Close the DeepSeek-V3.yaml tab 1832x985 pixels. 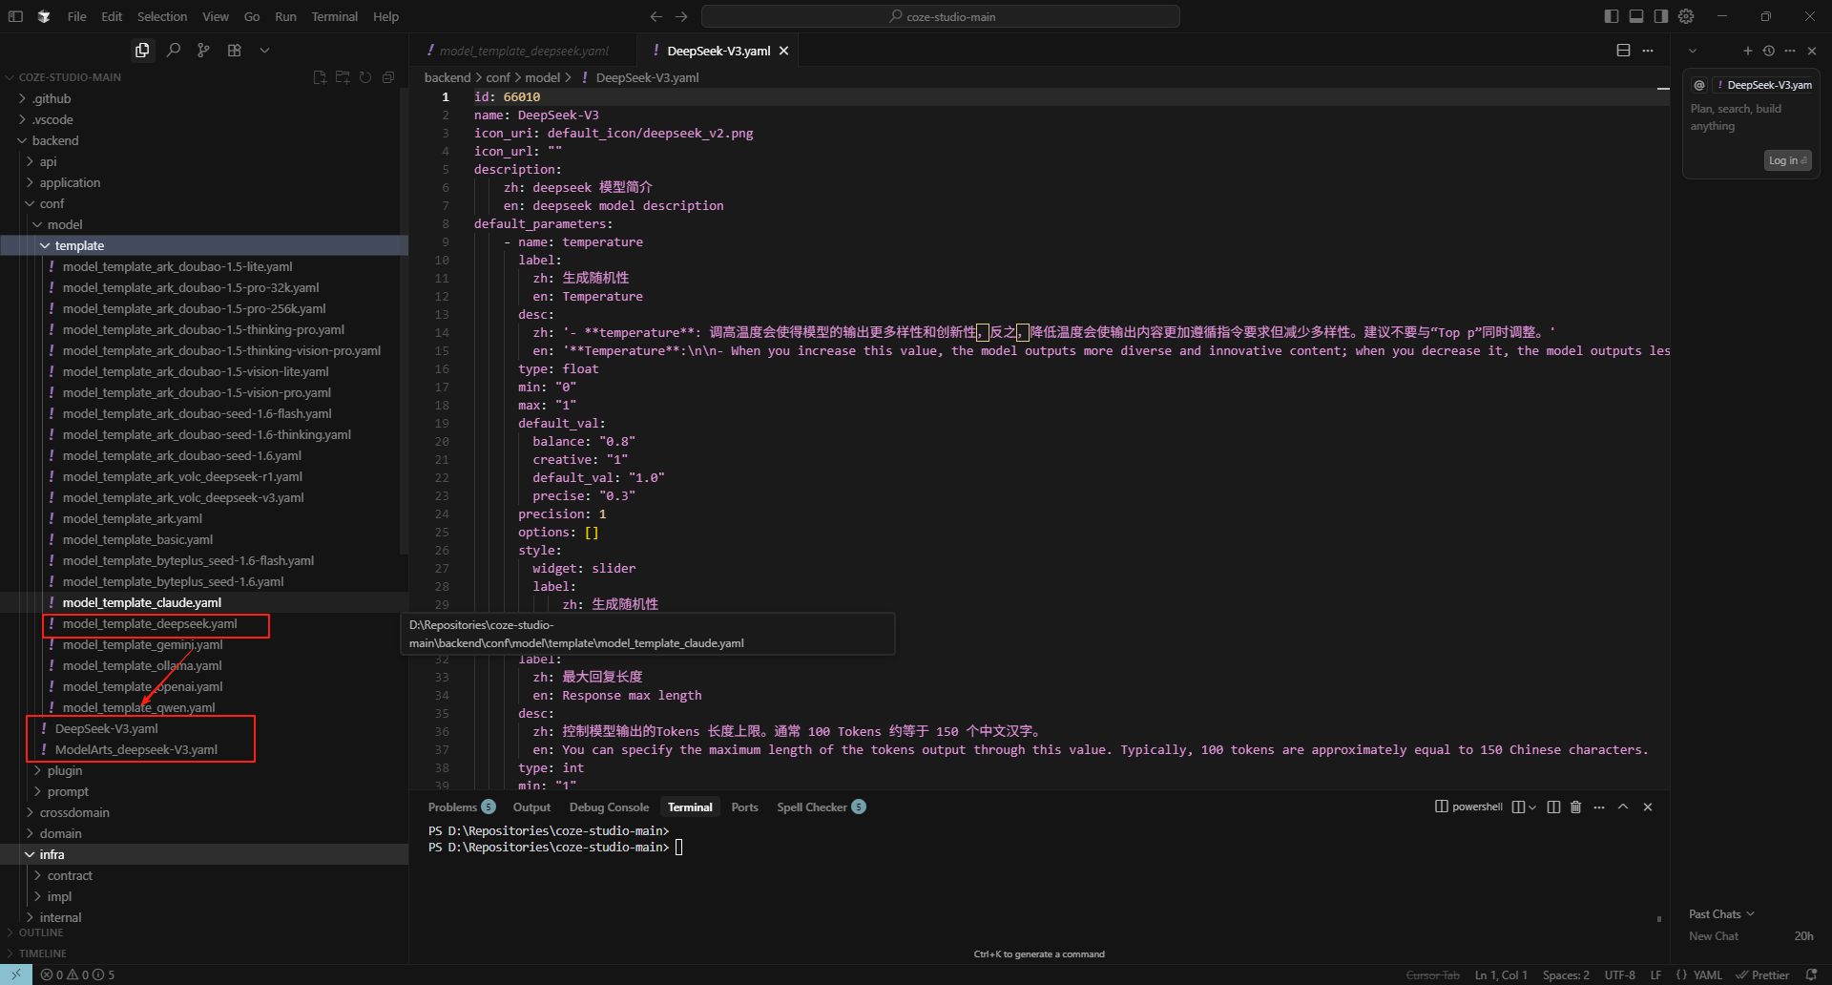pyautogui.click(x=783, y=51)
